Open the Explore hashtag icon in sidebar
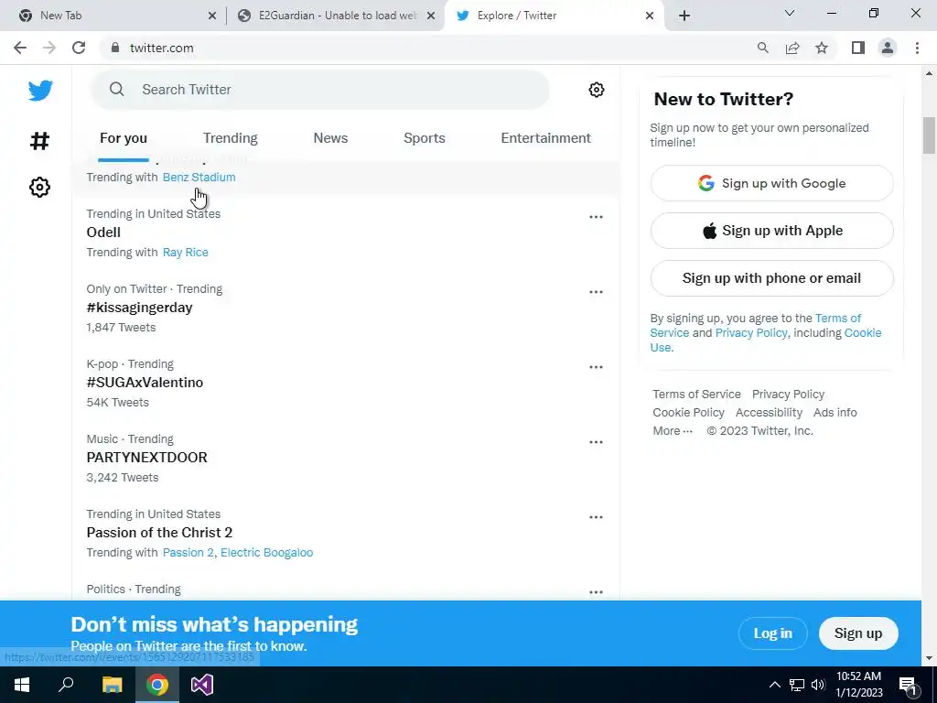This screenshot has height=703, width=937. coord(39,141)
